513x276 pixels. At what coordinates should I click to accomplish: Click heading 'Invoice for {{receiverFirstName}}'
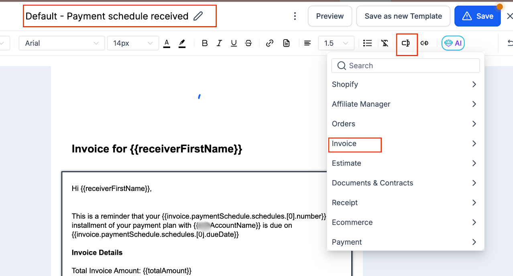[x=157, y=149]
